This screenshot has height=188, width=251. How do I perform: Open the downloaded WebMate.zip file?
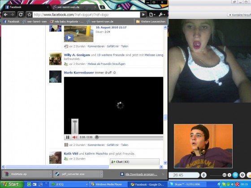tap(26, 174)
